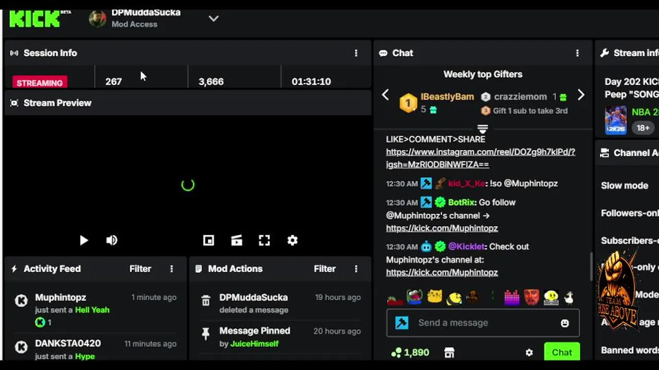Open chat settings gear
The height and width of the screenshot is (370, 659).
click(x=529, y=353)
